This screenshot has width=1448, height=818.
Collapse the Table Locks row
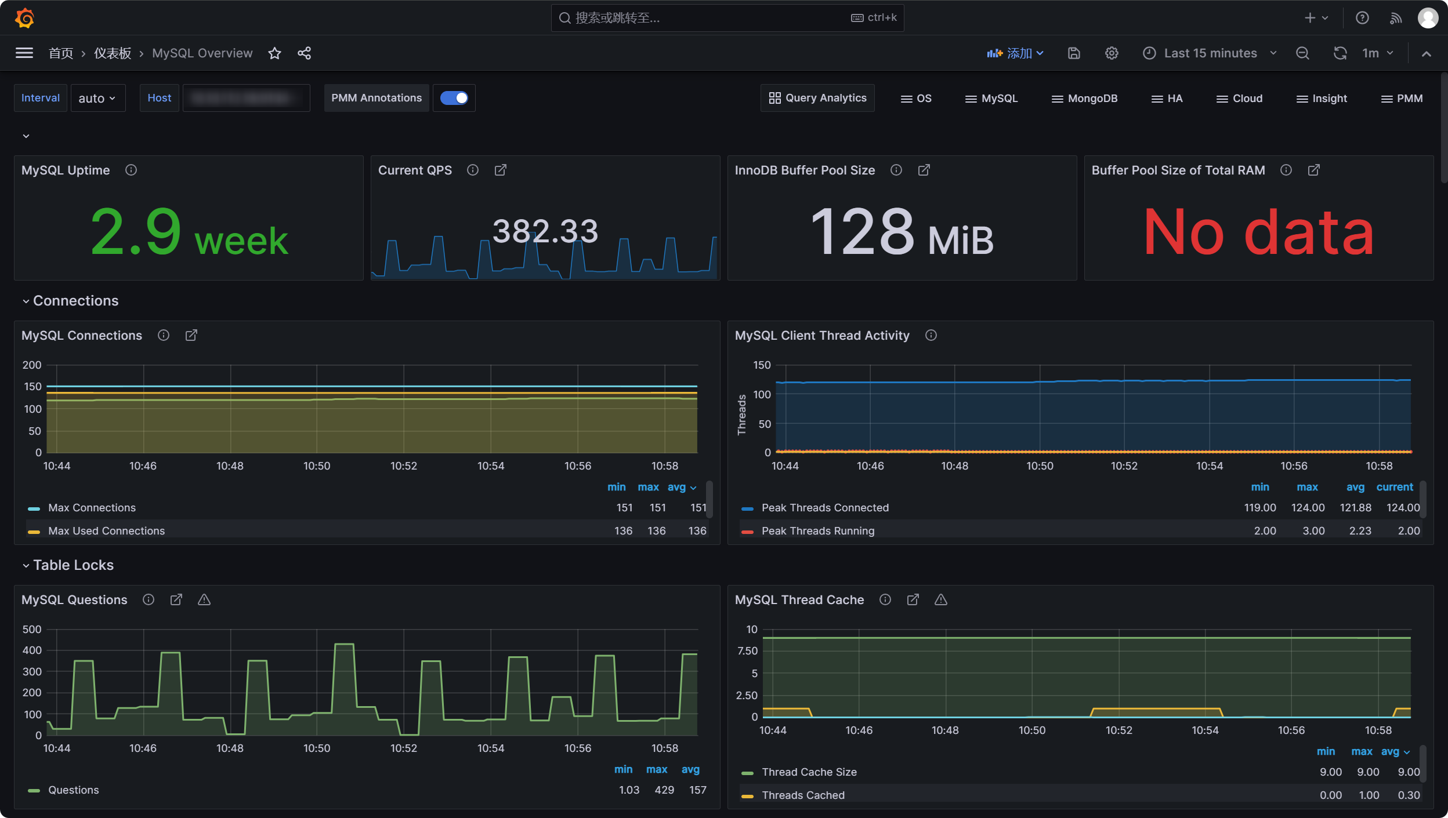[x=68, y=565]
